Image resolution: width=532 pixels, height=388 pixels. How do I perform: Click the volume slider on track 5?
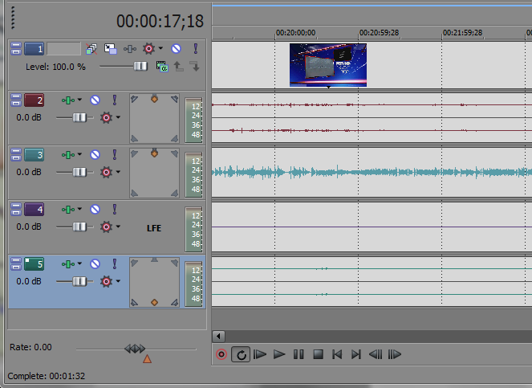click(x=79, y=281)
